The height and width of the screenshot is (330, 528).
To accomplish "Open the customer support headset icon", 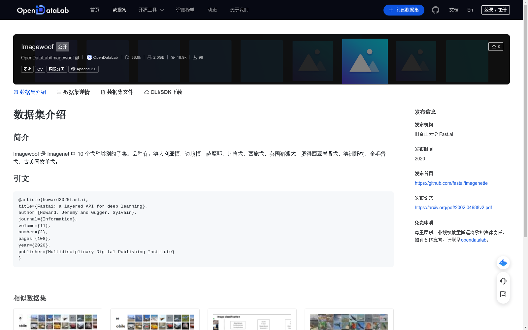I will [503, 281].
